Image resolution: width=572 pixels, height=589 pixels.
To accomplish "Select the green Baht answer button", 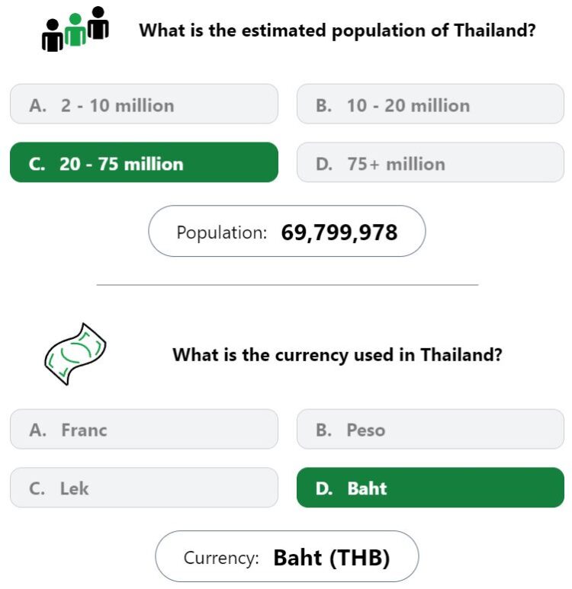I will [x=430, y=488].
